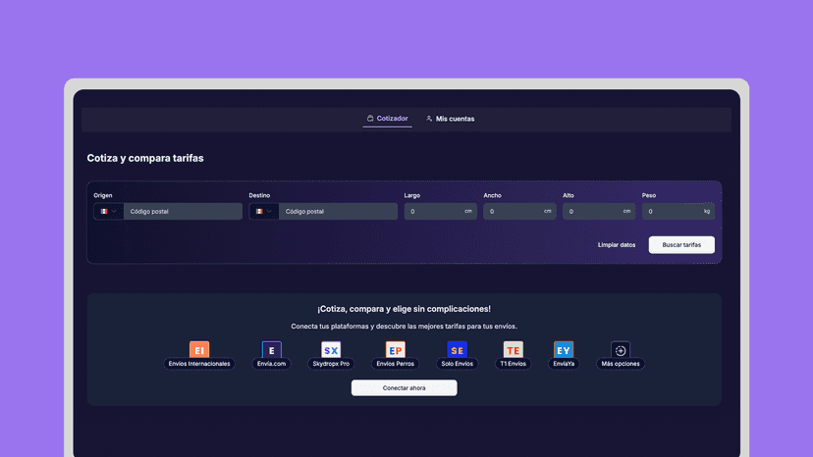Screen dimensions: 813x457
Task: Click the Buscar tarifas button
Action: point(681,245)
